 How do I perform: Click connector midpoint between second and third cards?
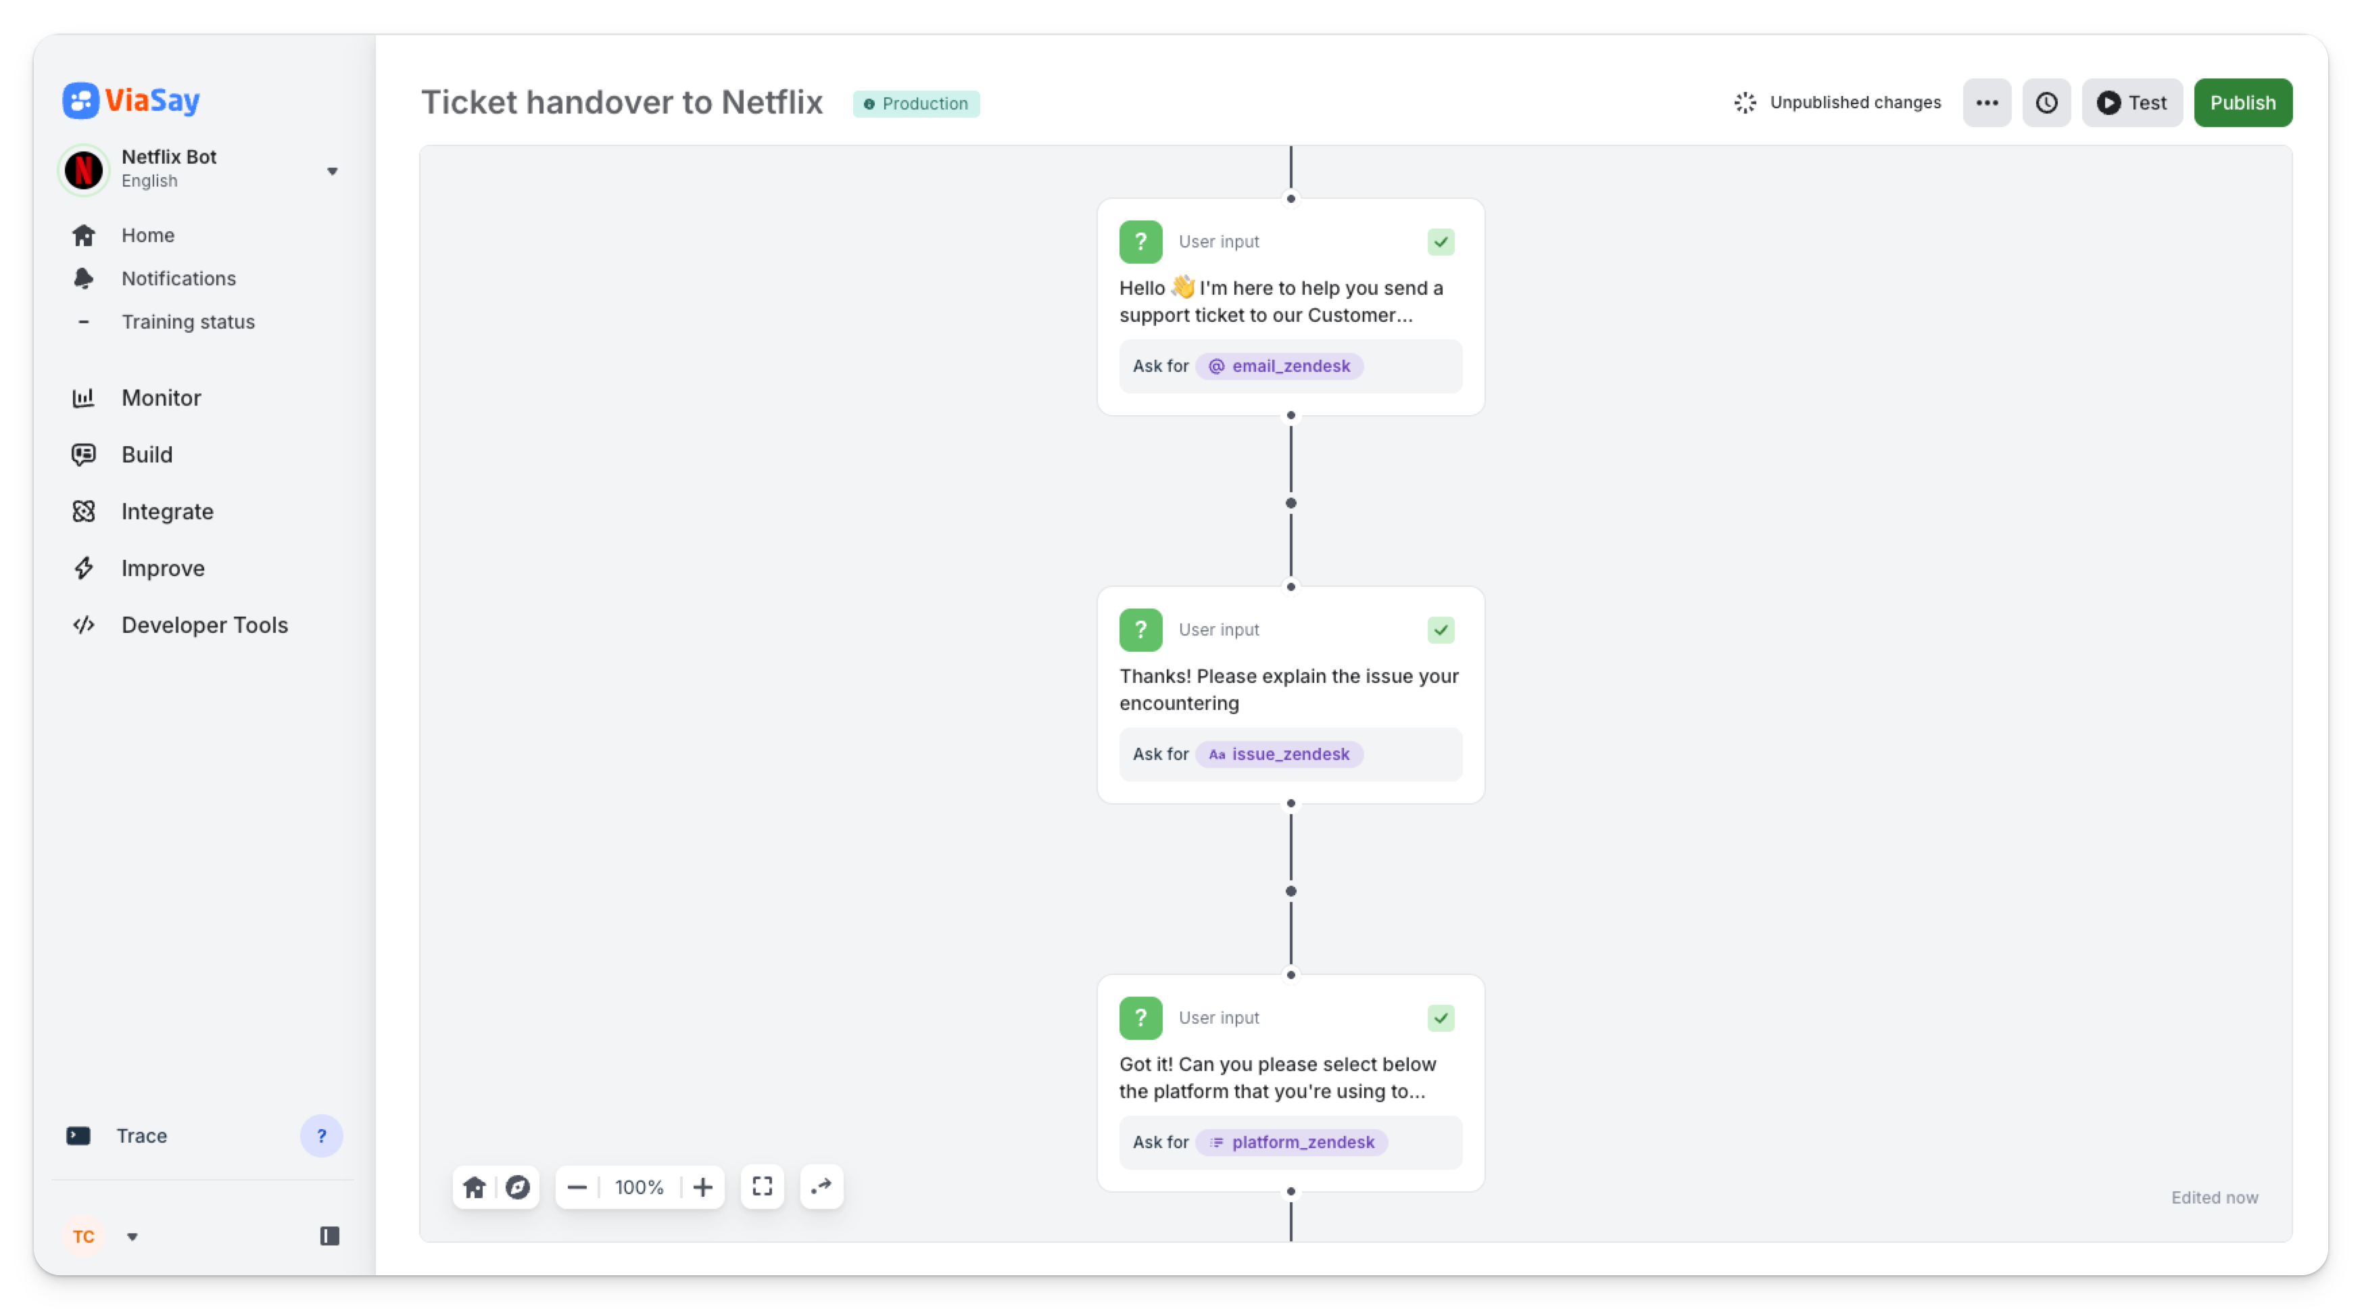coord(1291,890)
